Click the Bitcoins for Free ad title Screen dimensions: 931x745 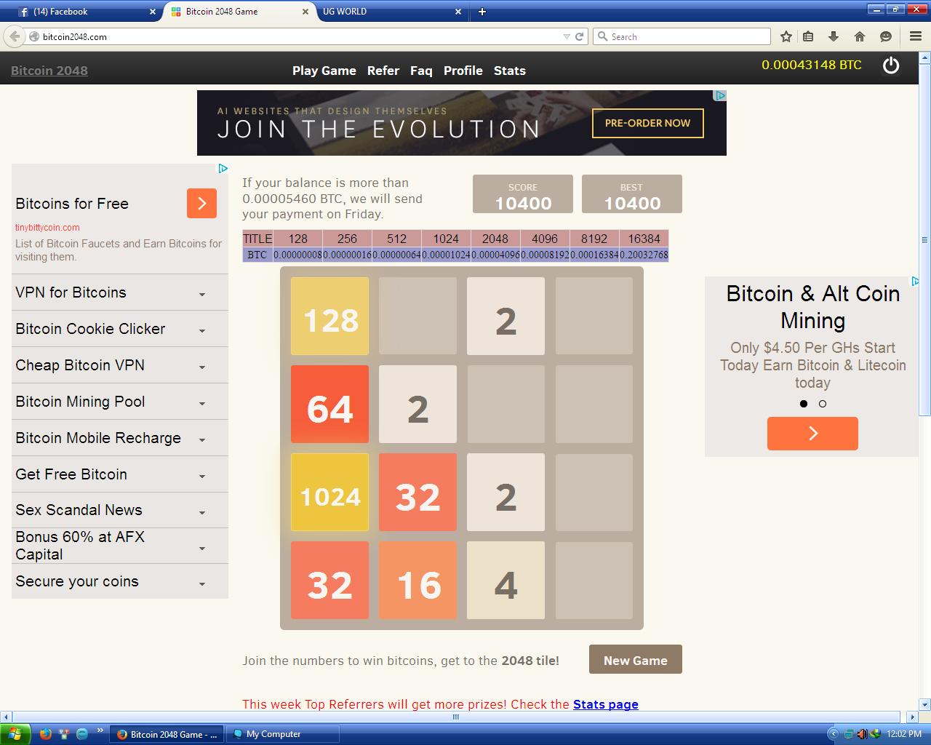(x=72, y=204)
